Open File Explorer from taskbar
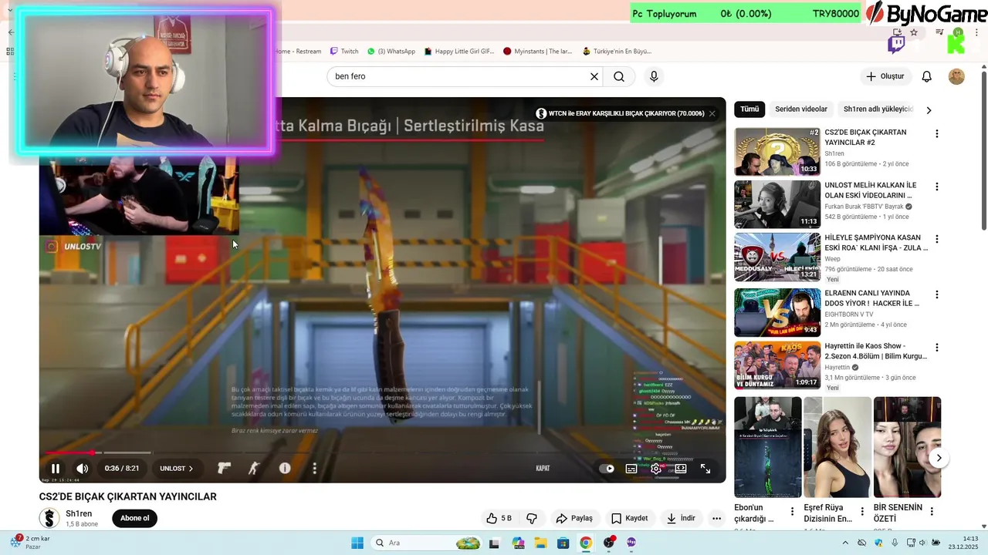This screenshot has height=555, width=988. click(540, 543)
